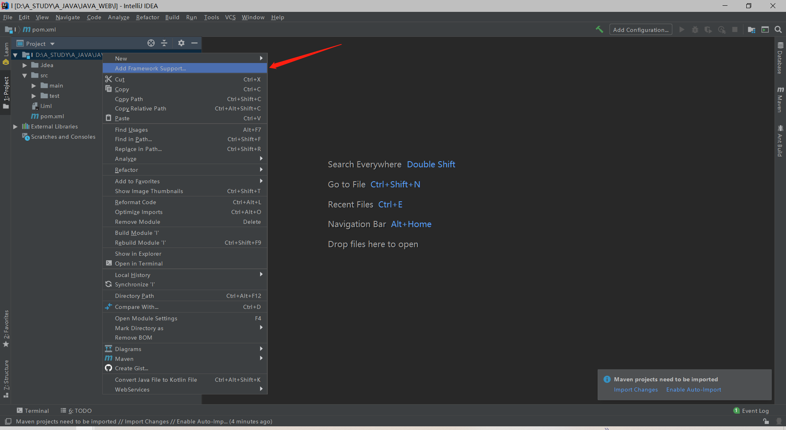Collapse the root project folder arrow

click(x=15, y=55)
